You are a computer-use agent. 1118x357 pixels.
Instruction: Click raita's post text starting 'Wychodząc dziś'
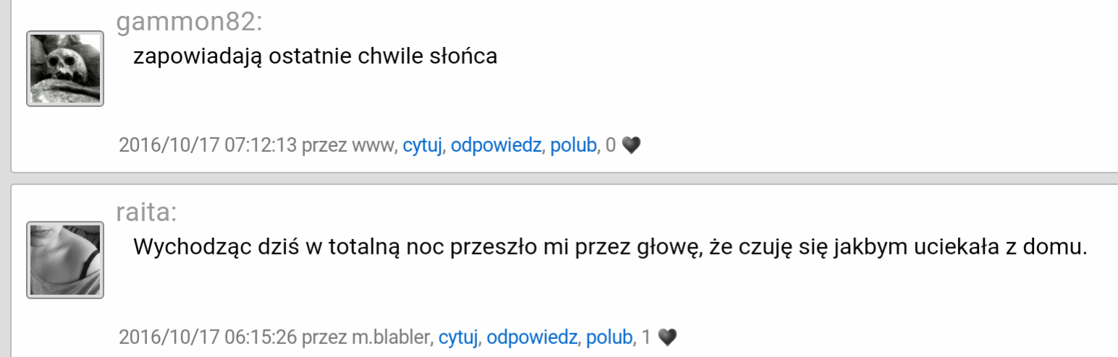610,248
